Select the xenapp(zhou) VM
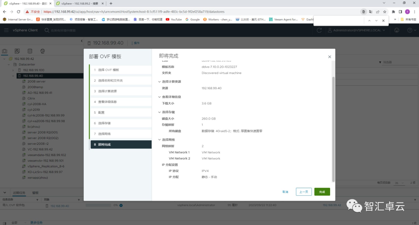The image size is (419, 225). (x=37, y=177)
